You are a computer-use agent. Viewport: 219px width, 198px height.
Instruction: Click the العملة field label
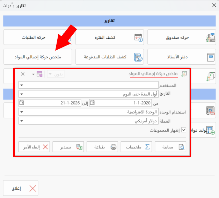coord(165,121)
